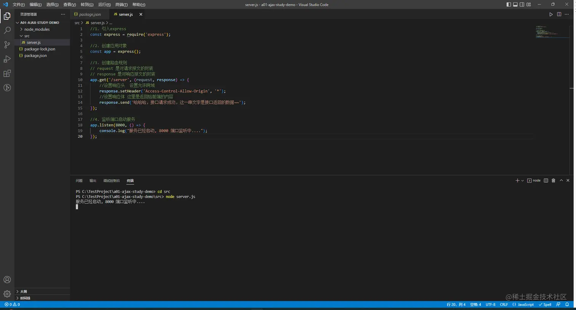The image size is (576, 310).
Task: Expand the 大纲 outline section
Action: (42, 291)
